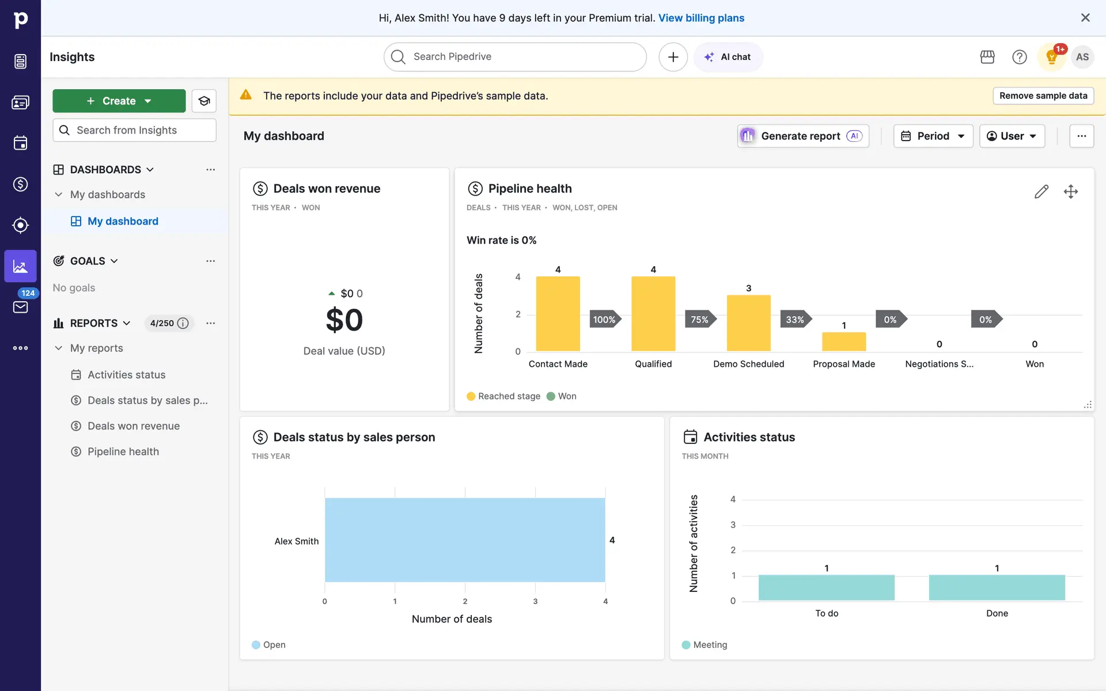
Task: Open the Mail inbox sidebar icon
Action: coord(20,307)
